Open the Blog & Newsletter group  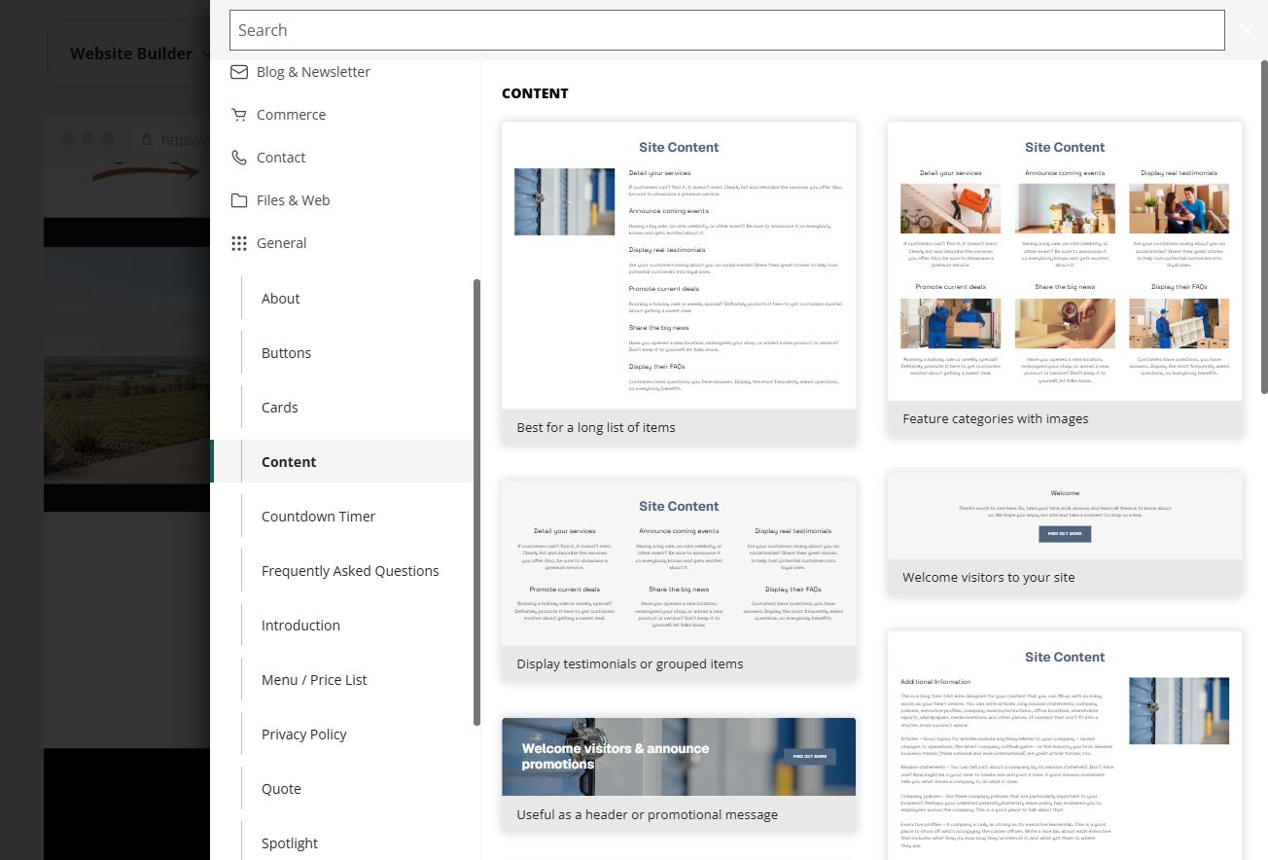point(313,72)
